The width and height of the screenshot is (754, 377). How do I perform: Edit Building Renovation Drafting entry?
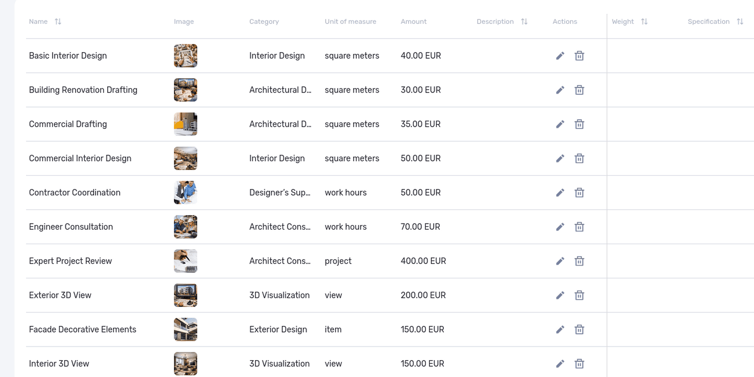click(560, 90)
